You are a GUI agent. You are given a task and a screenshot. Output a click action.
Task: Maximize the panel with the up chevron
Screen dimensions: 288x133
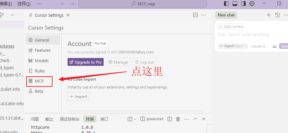(x=195, y=119)
